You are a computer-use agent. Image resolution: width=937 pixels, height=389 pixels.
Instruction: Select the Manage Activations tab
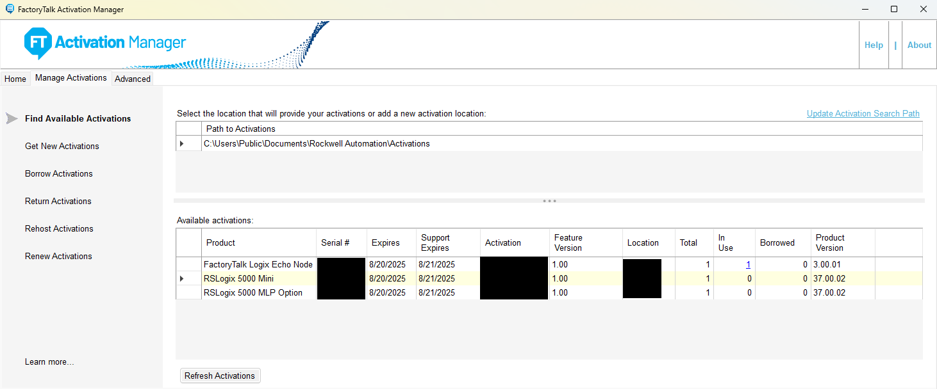71,78
